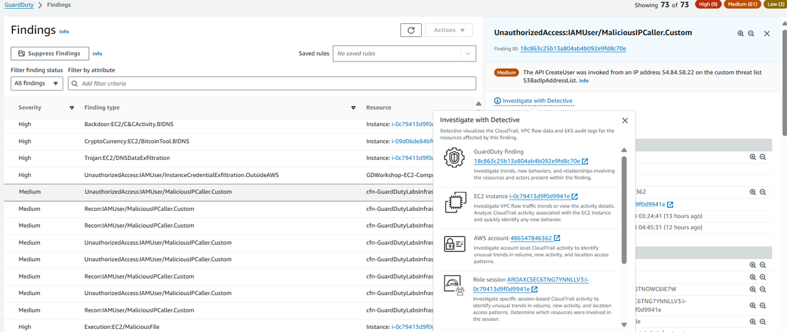Click the Medium severity badge in finding details
This screenshot has width=787, height=332.
point(507,73)
